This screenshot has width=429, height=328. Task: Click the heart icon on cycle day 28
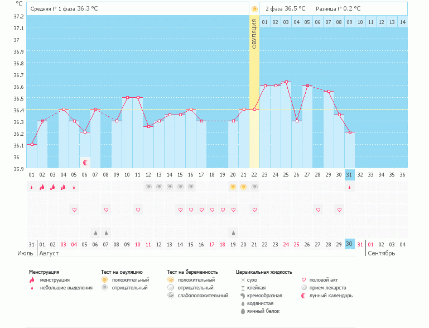[318, 210]
